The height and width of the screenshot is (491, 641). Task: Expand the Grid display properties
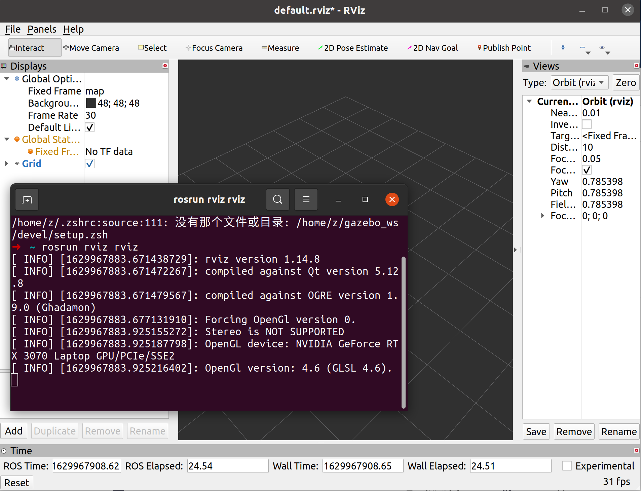6,163
